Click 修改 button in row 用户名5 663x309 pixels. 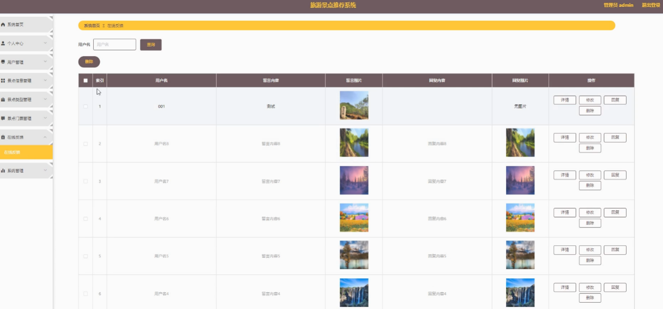[590, 250]
